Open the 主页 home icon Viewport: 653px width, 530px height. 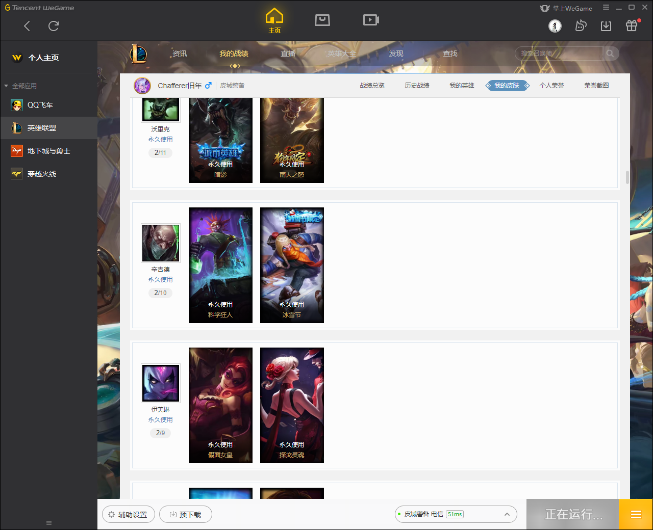coord(274,21)
